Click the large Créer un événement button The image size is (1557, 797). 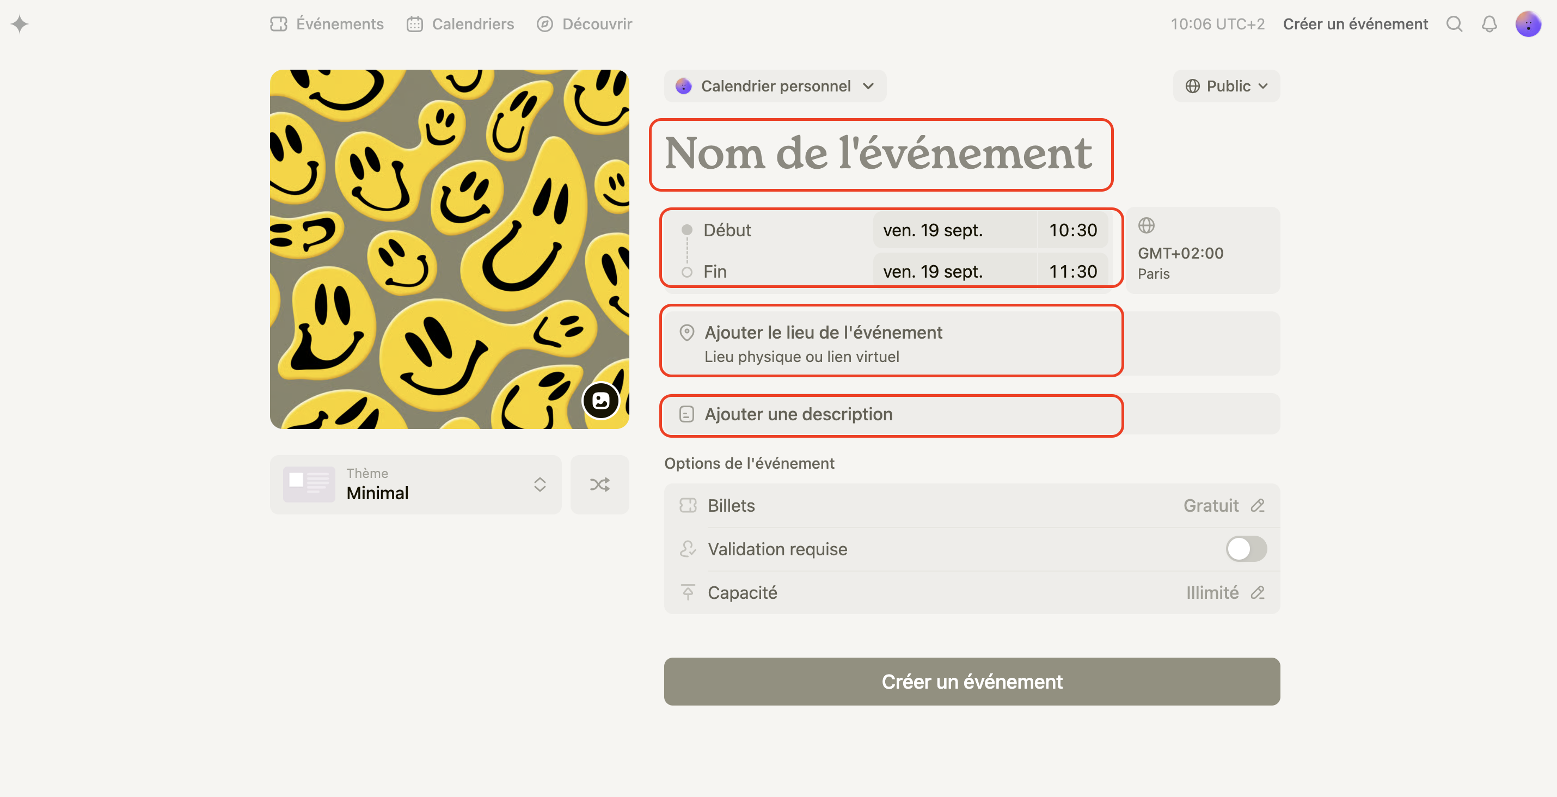[x=971, y=682]
